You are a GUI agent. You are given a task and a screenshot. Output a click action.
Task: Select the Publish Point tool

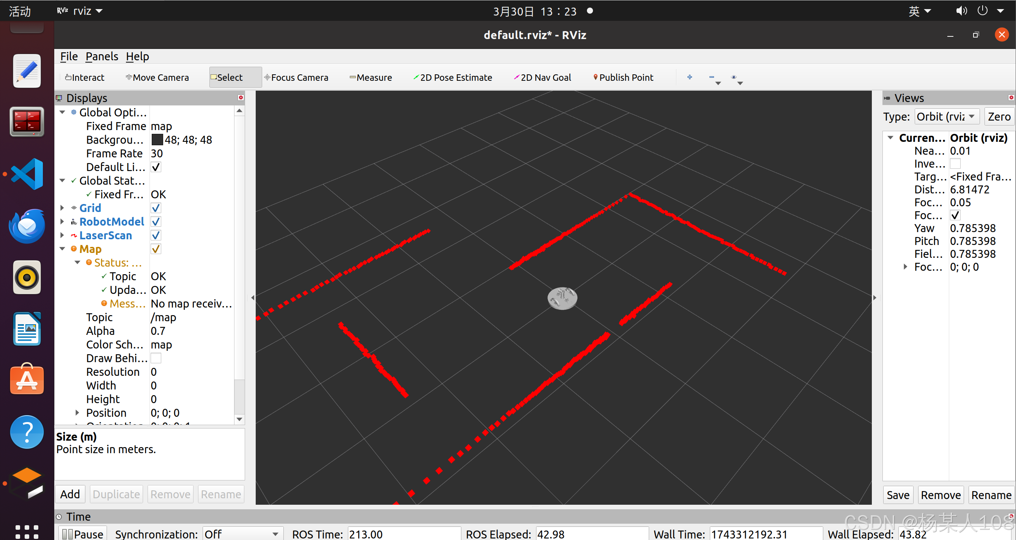(623, 78)
